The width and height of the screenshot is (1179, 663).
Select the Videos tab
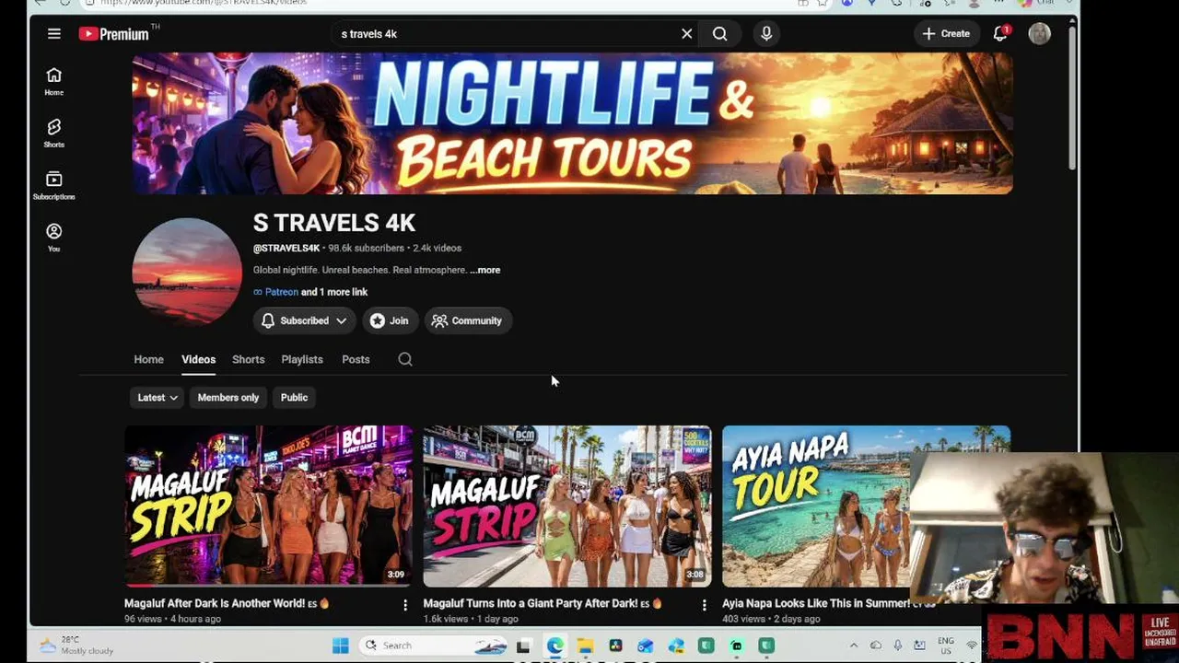click(x=198, y=359)
